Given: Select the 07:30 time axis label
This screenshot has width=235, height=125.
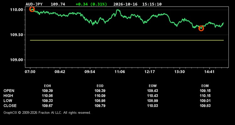Looking at the screenshot, I should (30, 72).
